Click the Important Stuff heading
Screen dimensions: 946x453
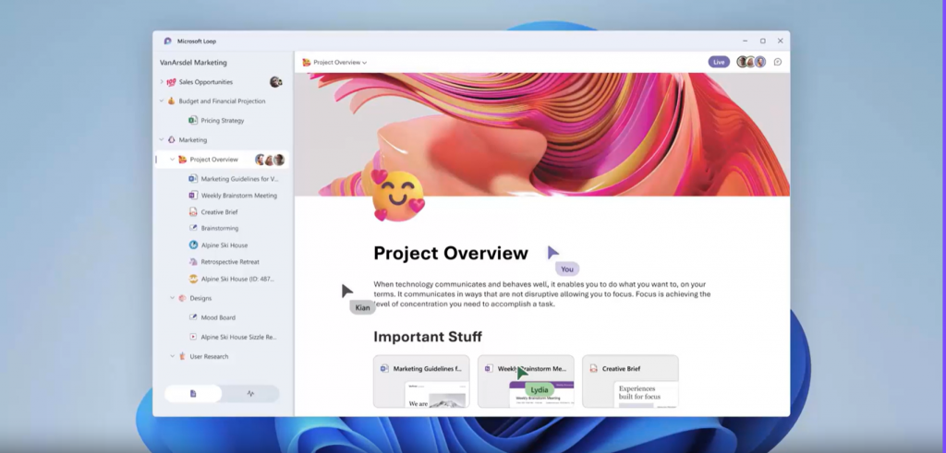tap(428, 337)
